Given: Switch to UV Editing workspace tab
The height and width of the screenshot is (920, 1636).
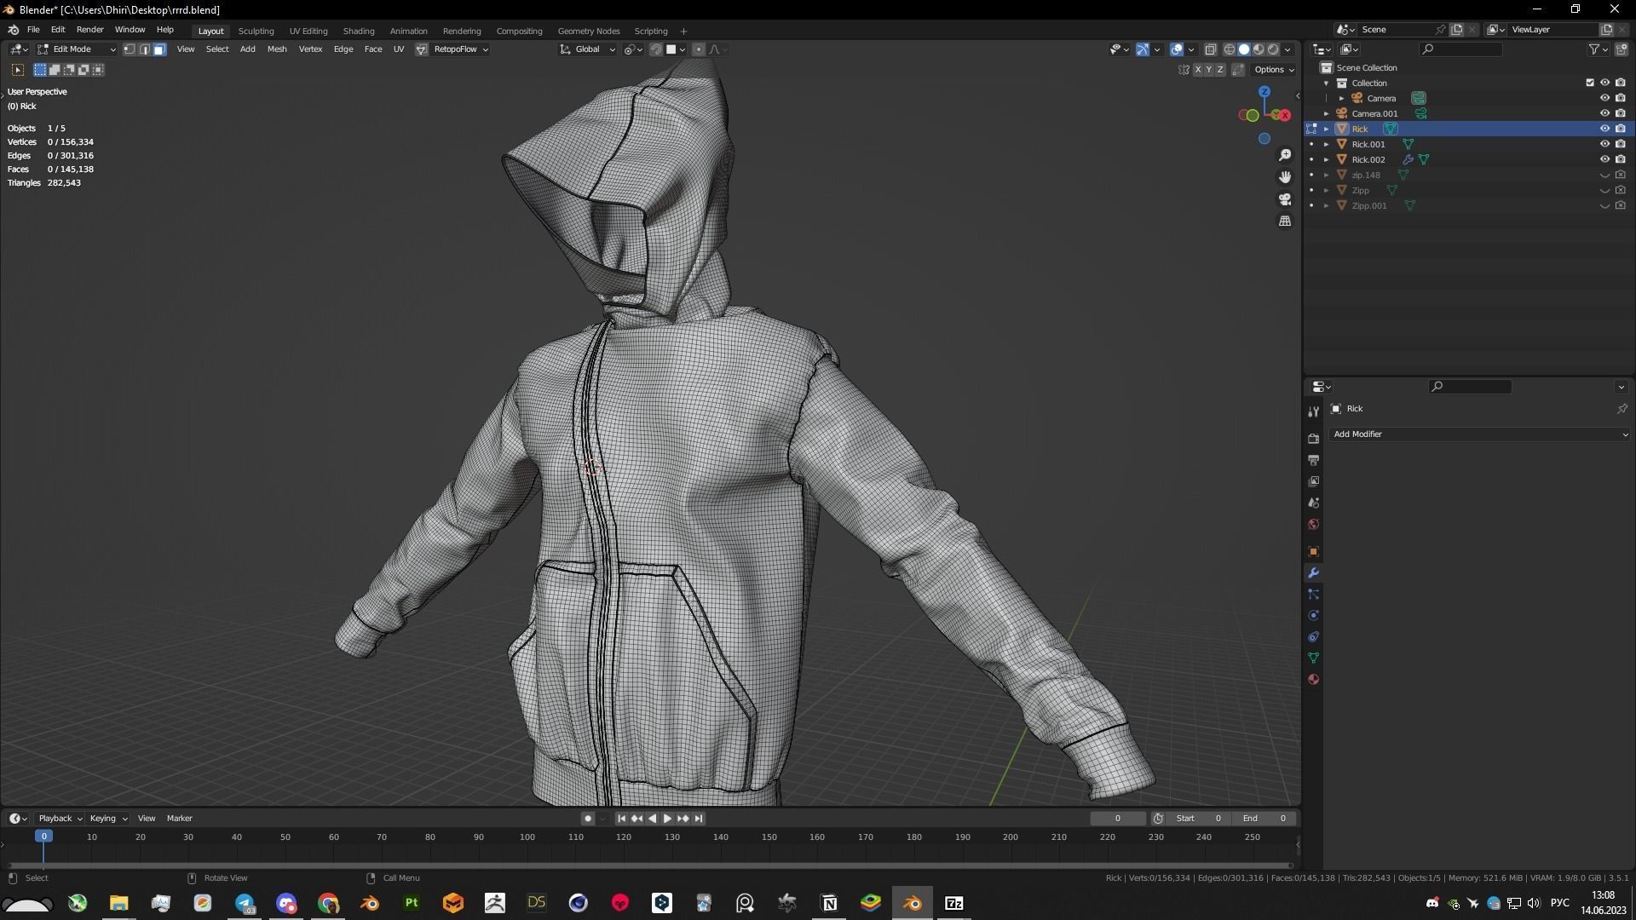Looking at the screenshot, I should click(x=308, y=31).
